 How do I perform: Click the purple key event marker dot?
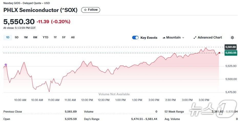pos(6,65)
